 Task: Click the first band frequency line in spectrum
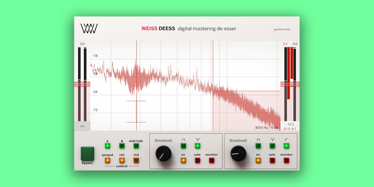[x=137, y=85]
